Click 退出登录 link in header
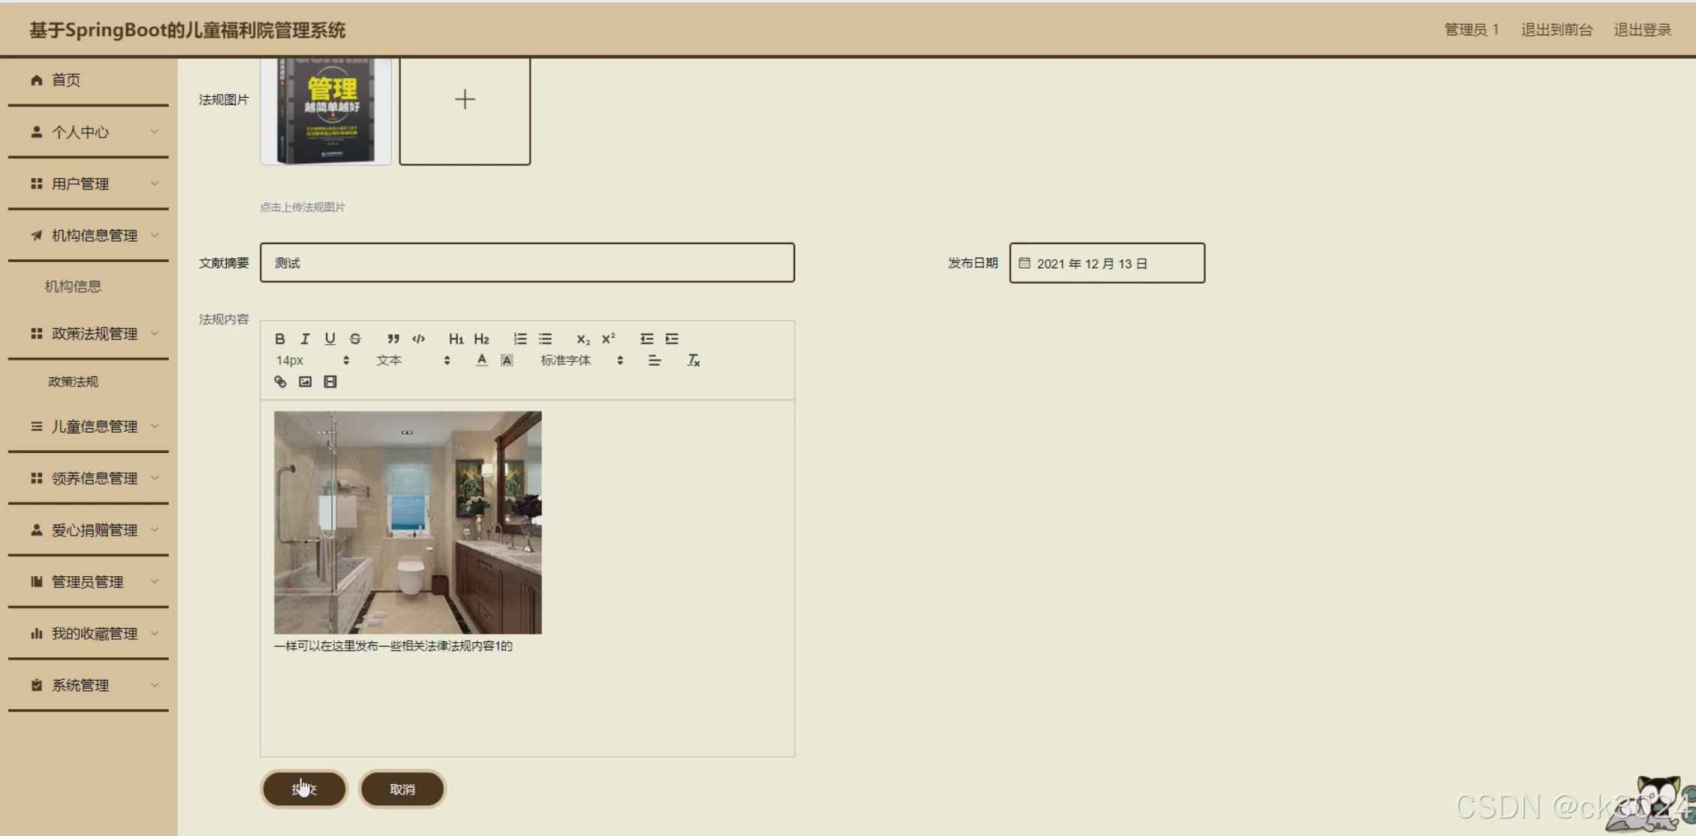1696x836 pixels. (x=1642, y=30)
